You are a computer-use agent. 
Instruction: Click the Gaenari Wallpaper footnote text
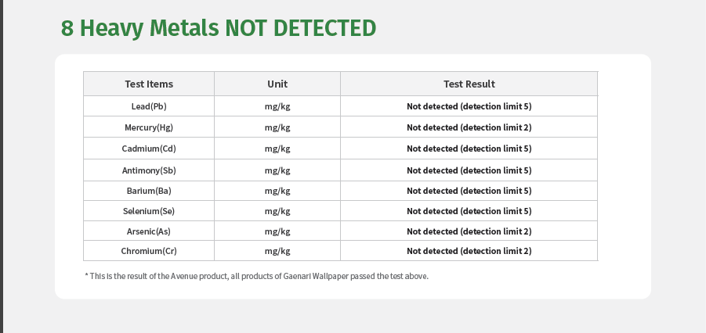pyautogui.click(x=257, y=276)
